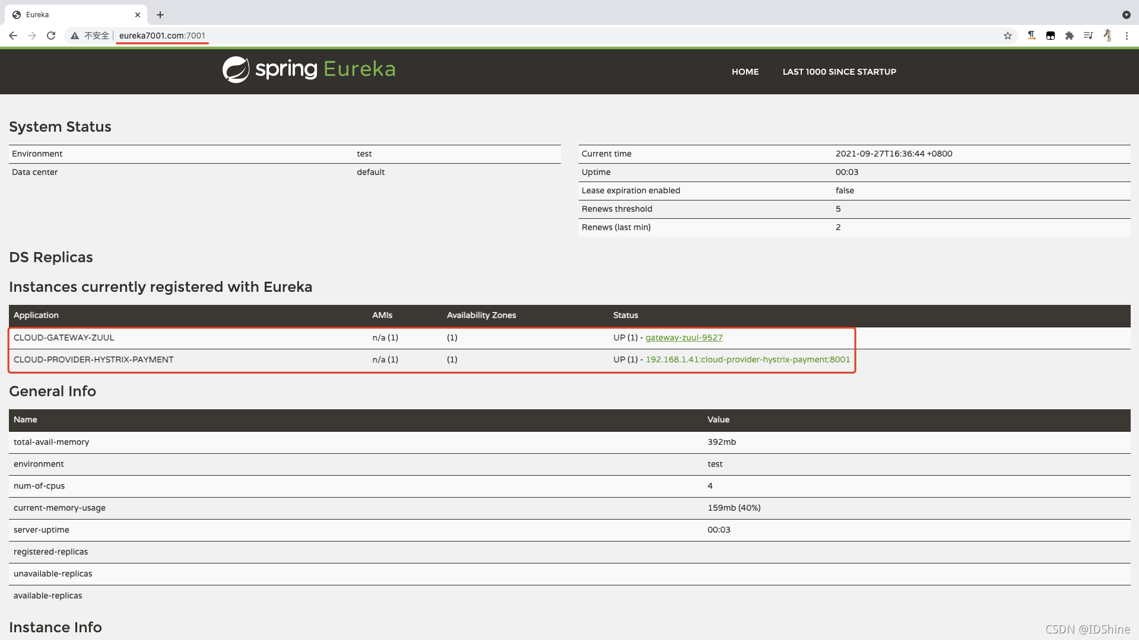The image size is (1139, 640).
Task: Click the Availability Zones column header
Action: pos(481,315)
